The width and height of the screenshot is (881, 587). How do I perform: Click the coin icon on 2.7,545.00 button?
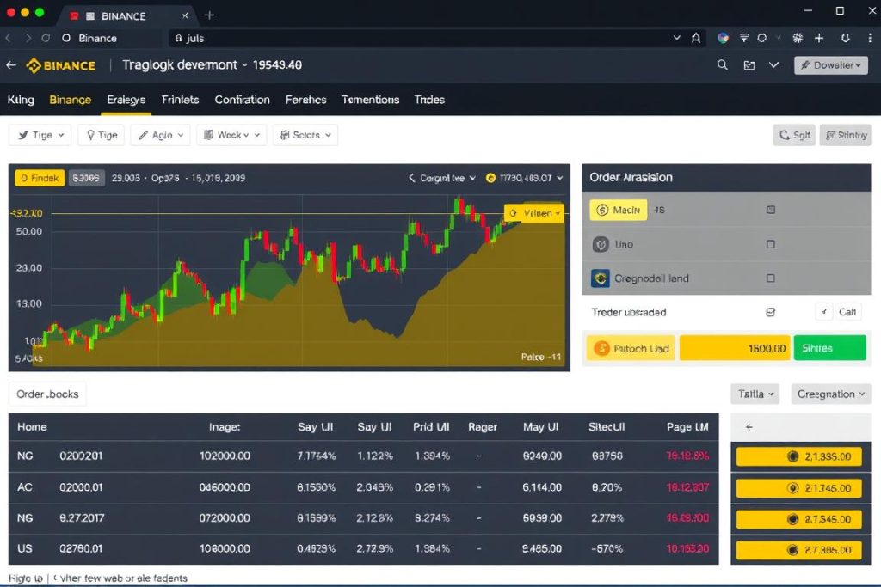(792, 519)
